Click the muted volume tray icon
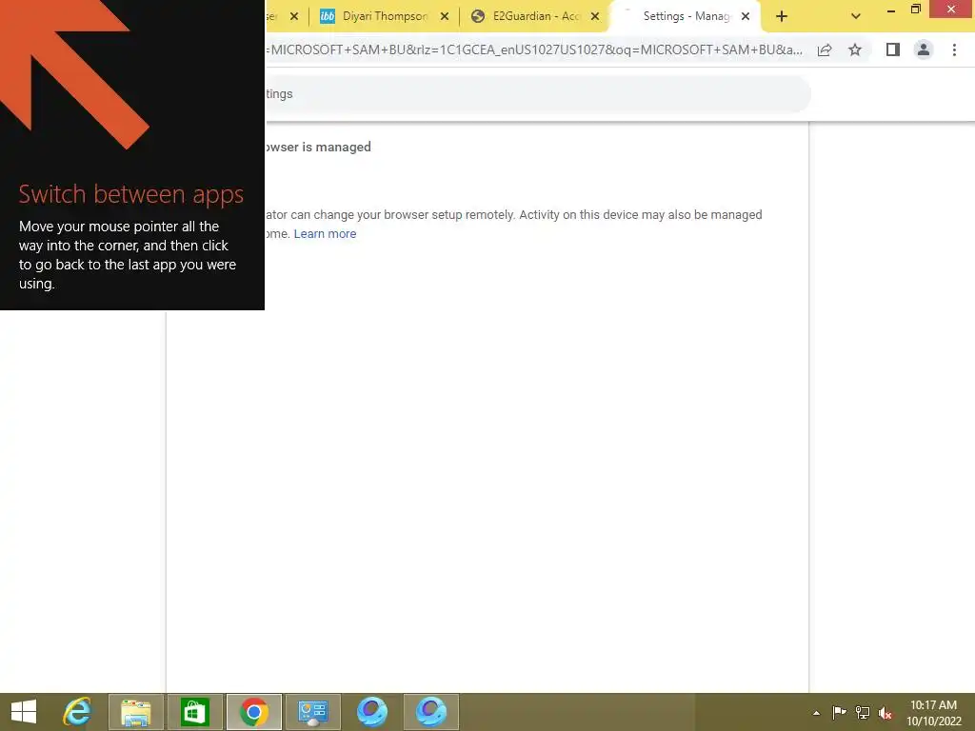Screen dimensions: 975x731 coord(885,713)
